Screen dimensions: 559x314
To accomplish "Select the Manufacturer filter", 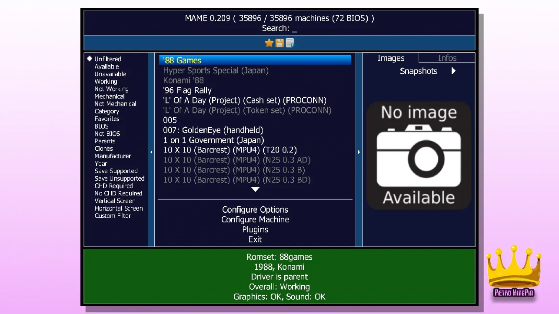I will pyautogui.click(x=113, y=156).
